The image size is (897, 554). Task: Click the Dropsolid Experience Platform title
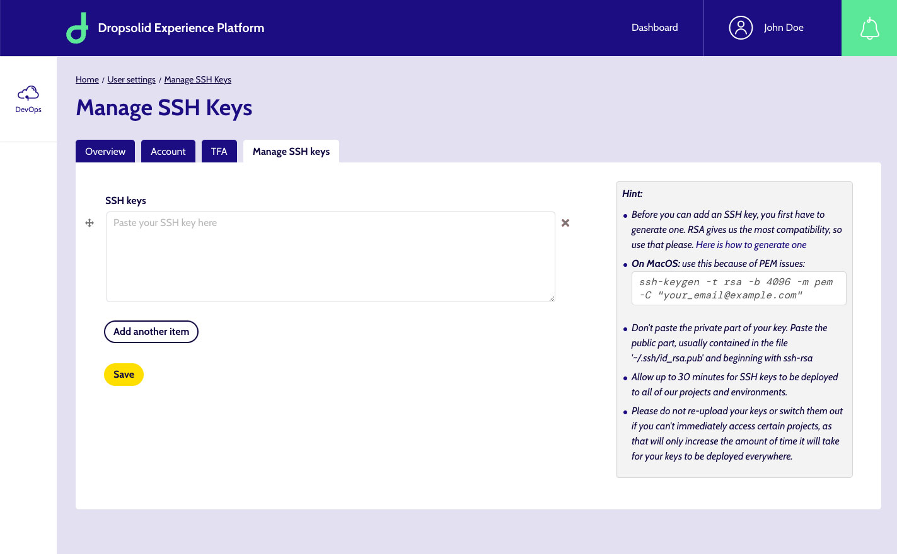point(181,28)
